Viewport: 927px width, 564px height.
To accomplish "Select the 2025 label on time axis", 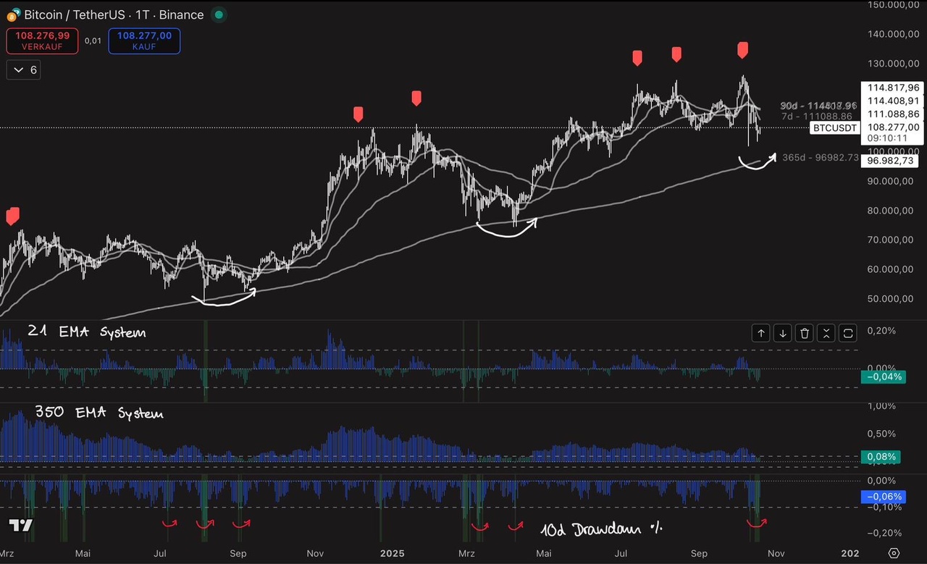I will pyautogui.click(x=392, y=553).
